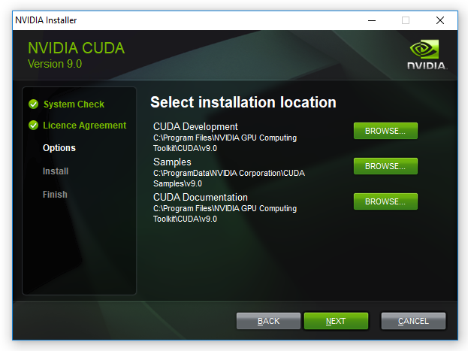Viewport: 468px width, 351px height.
Task: Click the Samples path text
Action: [229, 178]
